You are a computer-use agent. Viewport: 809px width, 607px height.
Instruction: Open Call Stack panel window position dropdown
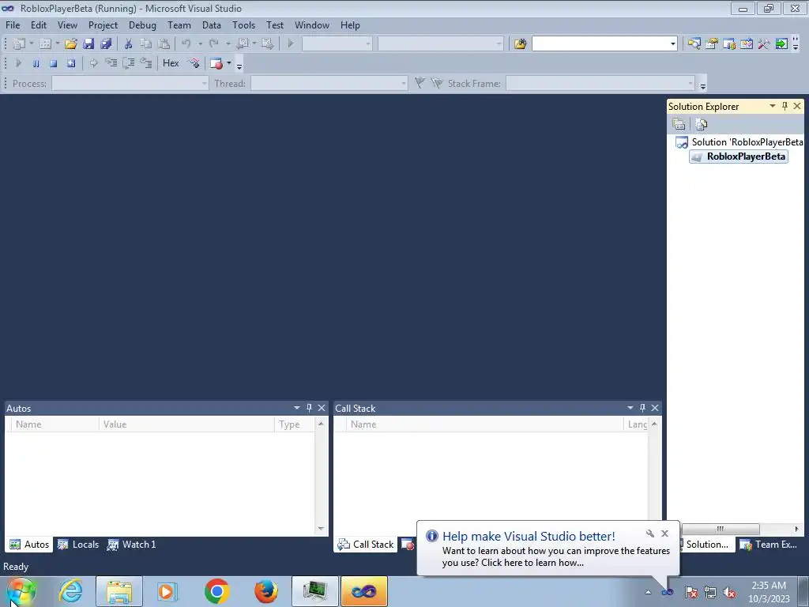[x=630, y=408]
